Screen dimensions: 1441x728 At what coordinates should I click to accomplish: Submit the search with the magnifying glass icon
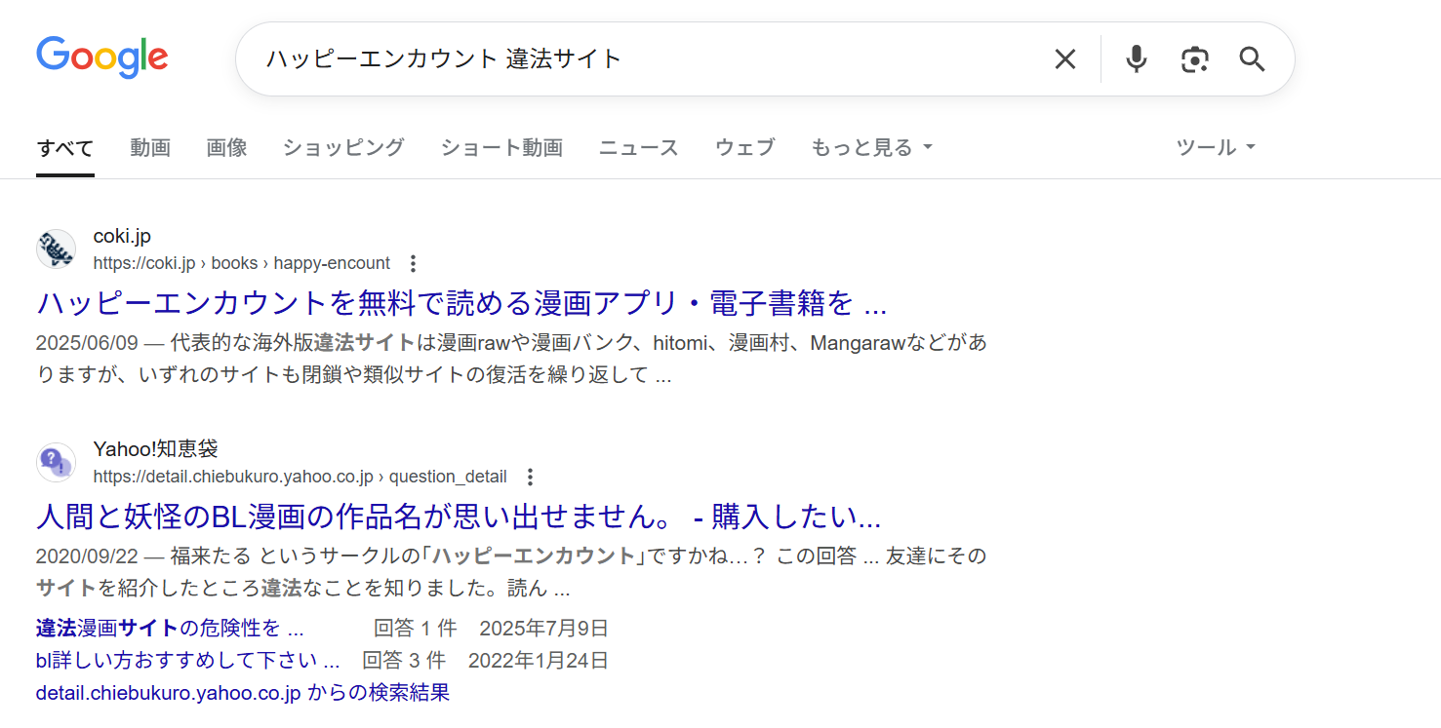pyautogui.click(x=1252, y=59)
